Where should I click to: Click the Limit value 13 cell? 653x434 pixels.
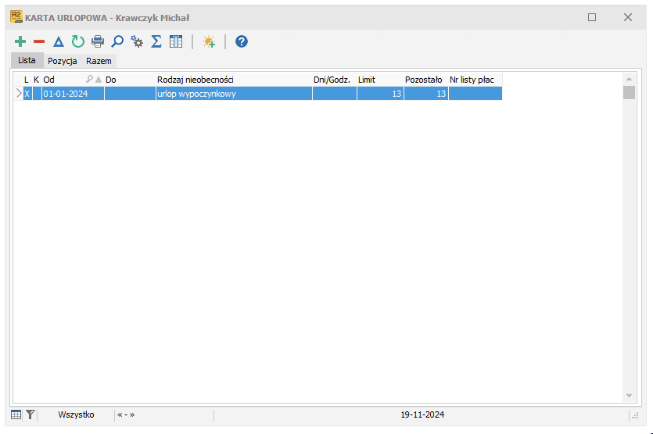click(x=380, y=94)
